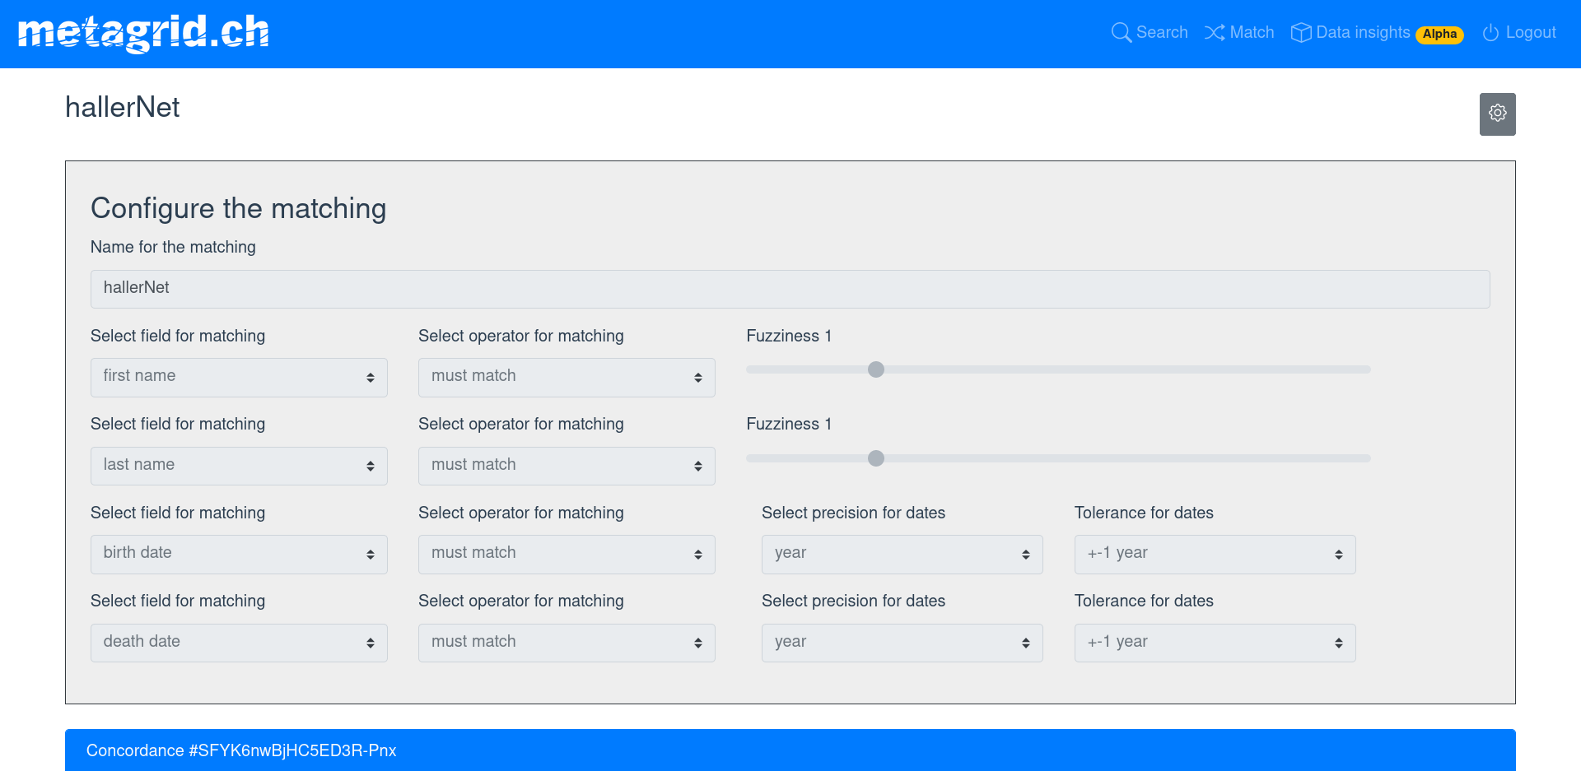1581x771 pixels.
Task: Click the Name for the matching input
Action: coord(790,289)
